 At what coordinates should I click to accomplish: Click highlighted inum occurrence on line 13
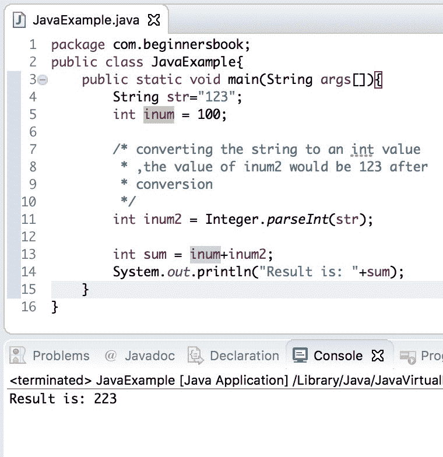click(205, 254)
